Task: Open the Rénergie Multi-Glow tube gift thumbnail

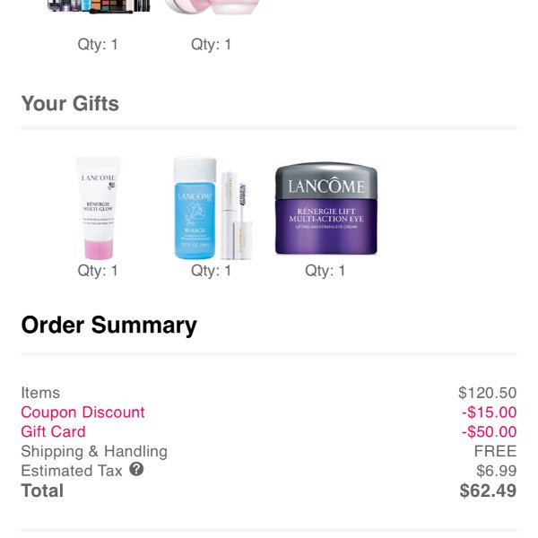Action: click(x=98, y=208)
